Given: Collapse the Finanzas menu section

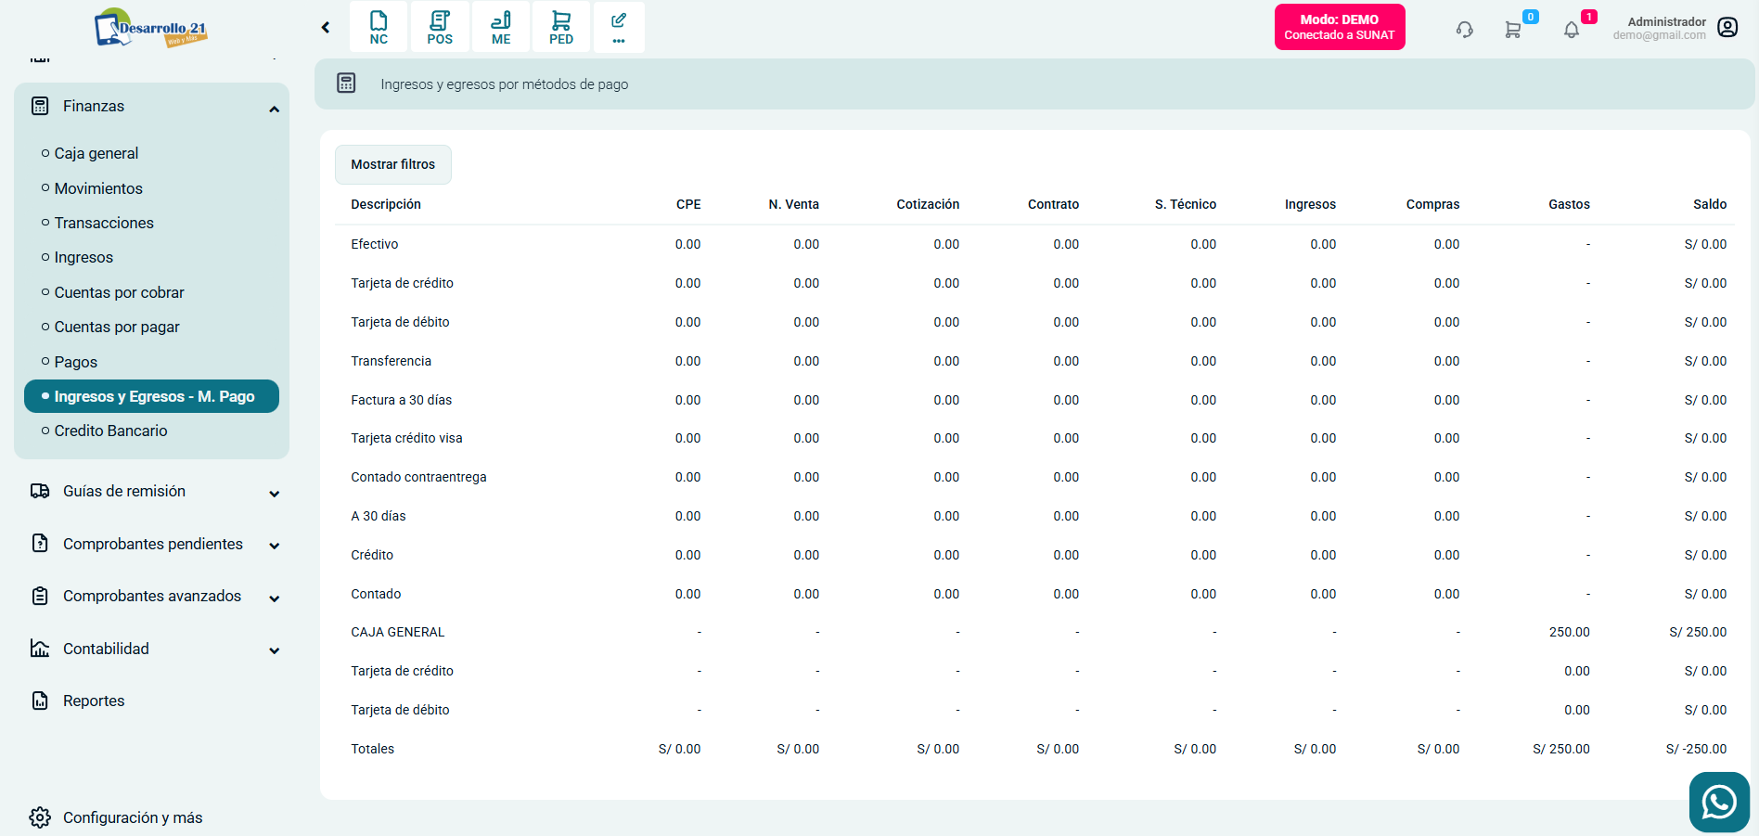Looking at the screenshot, I should pos(274,109).
